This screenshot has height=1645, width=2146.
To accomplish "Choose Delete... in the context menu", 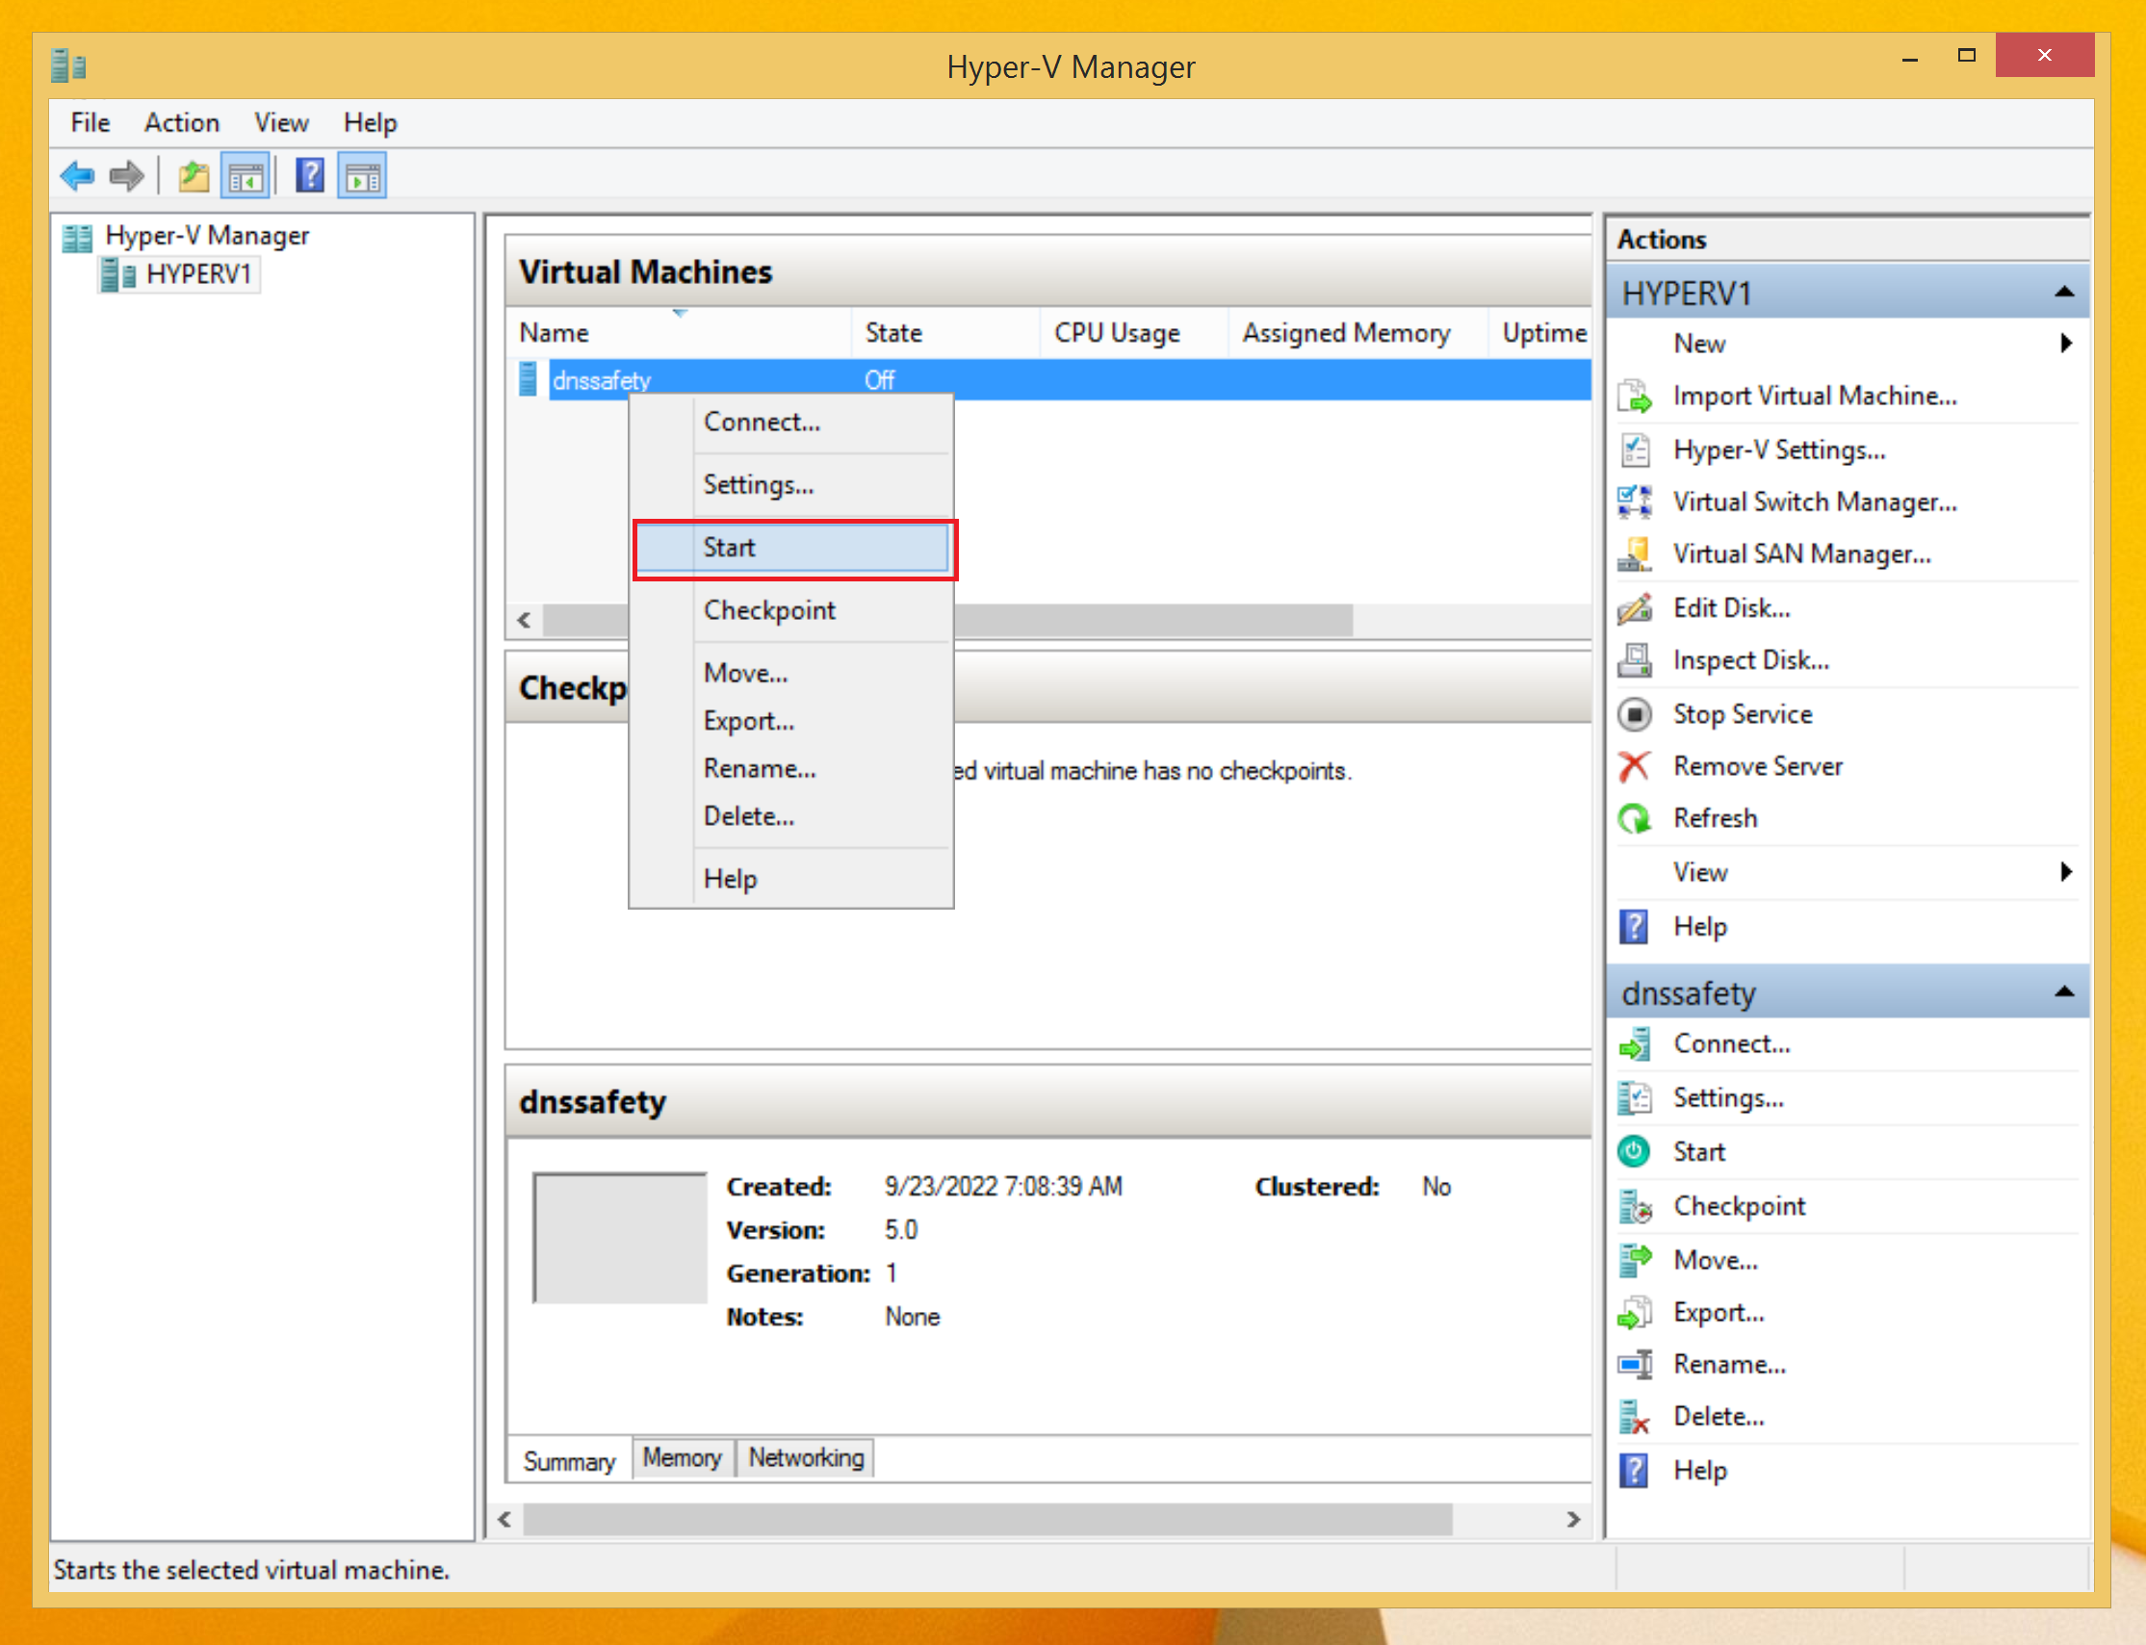I will tap(791, 815).
